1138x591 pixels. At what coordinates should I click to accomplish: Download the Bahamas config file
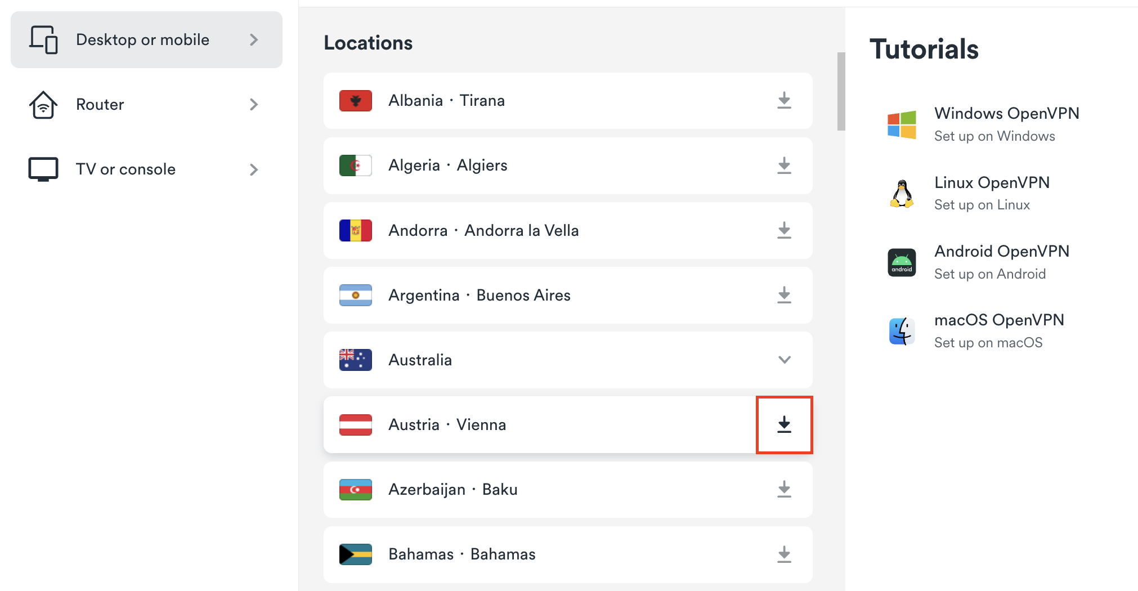[784, 554]
